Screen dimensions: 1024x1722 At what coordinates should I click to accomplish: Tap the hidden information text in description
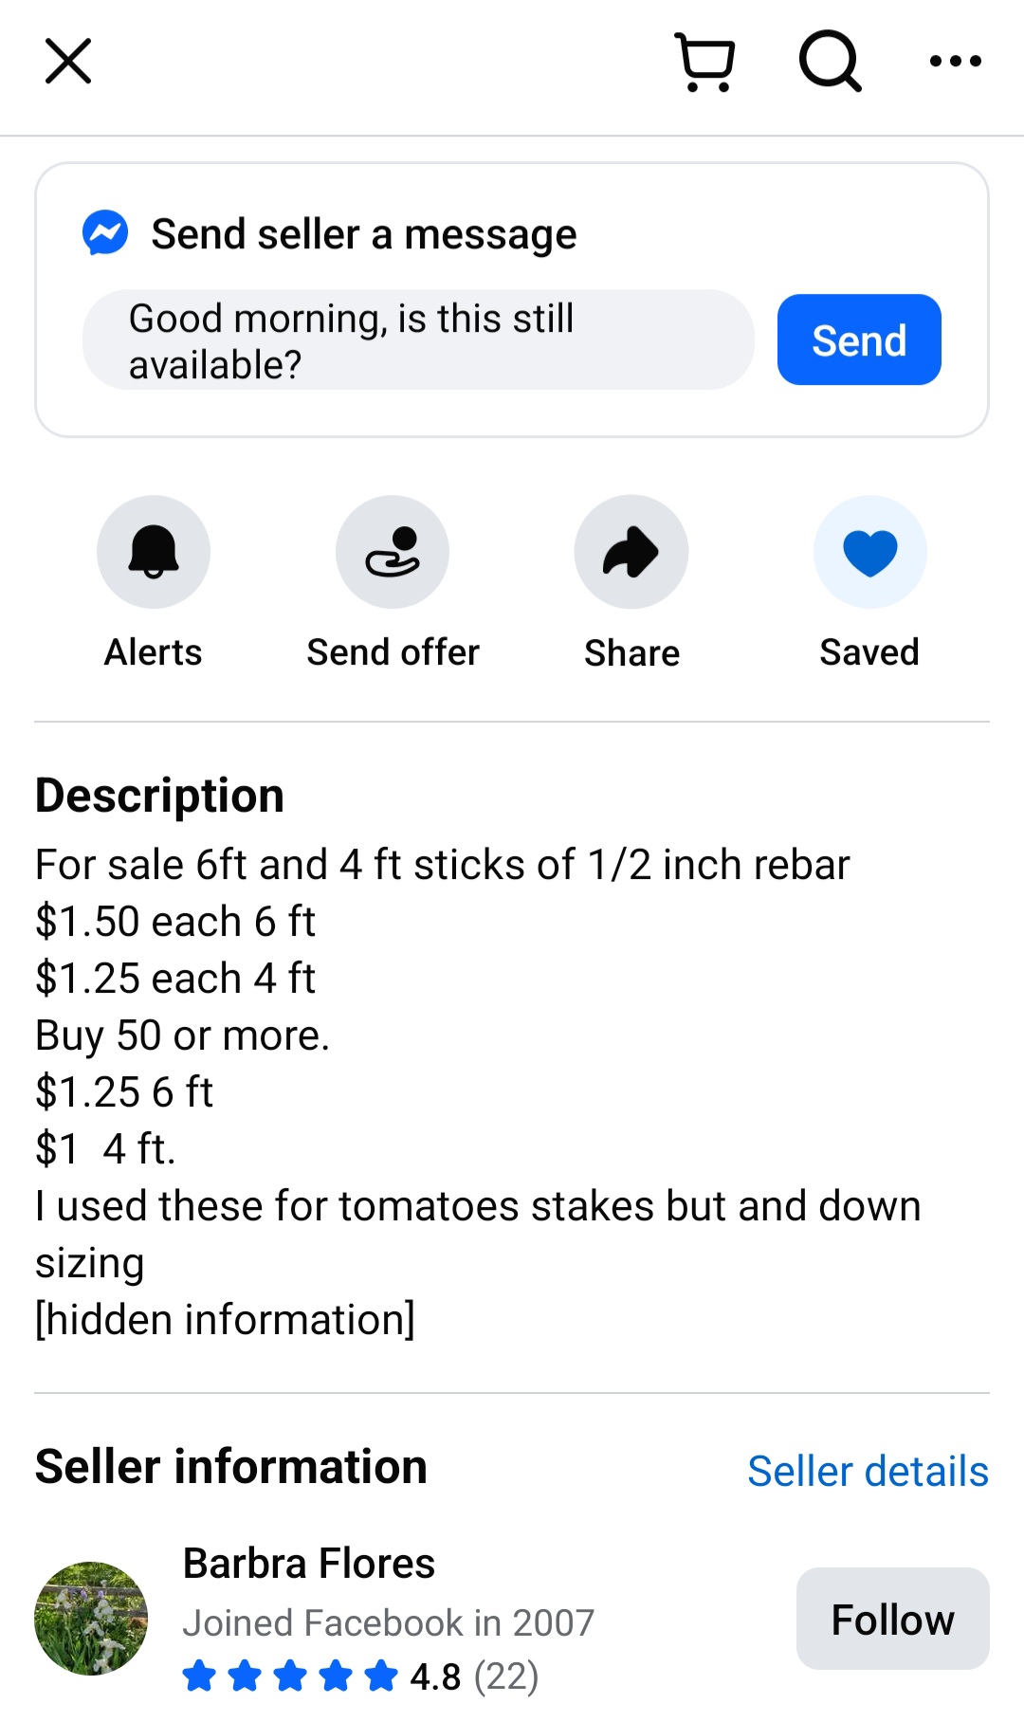[x=226, y=1320]
